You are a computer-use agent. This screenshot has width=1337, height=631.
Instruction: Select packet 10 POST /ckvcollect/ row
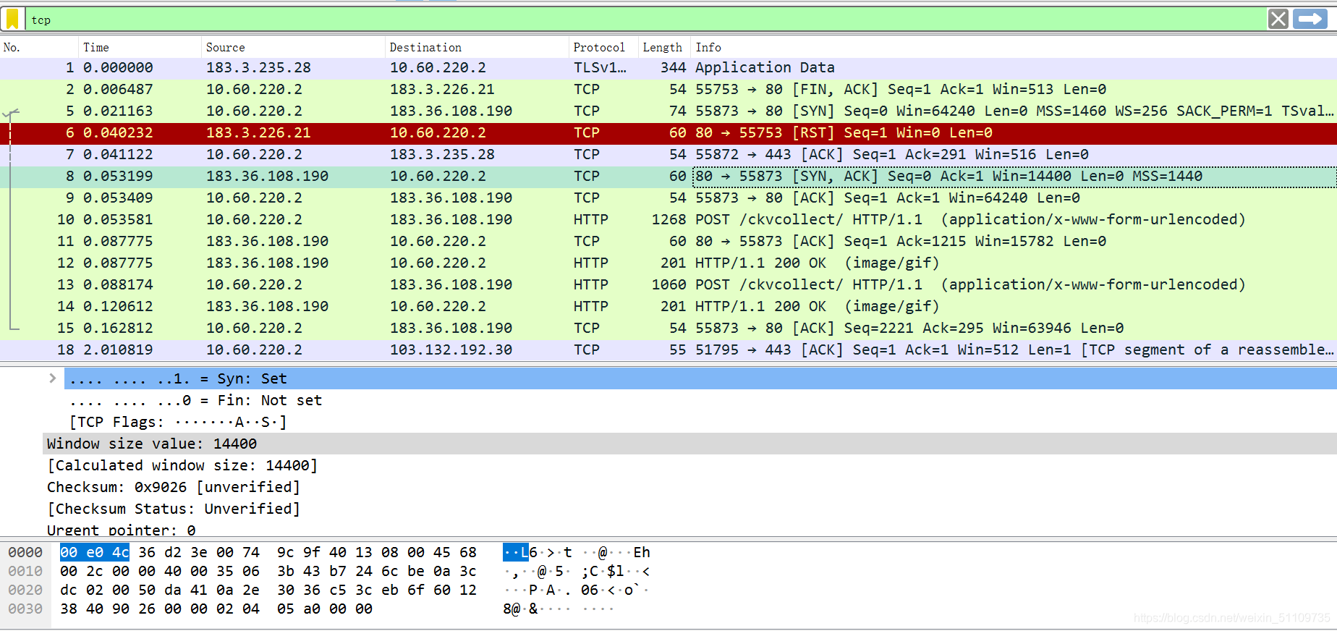tap(668, 219)
